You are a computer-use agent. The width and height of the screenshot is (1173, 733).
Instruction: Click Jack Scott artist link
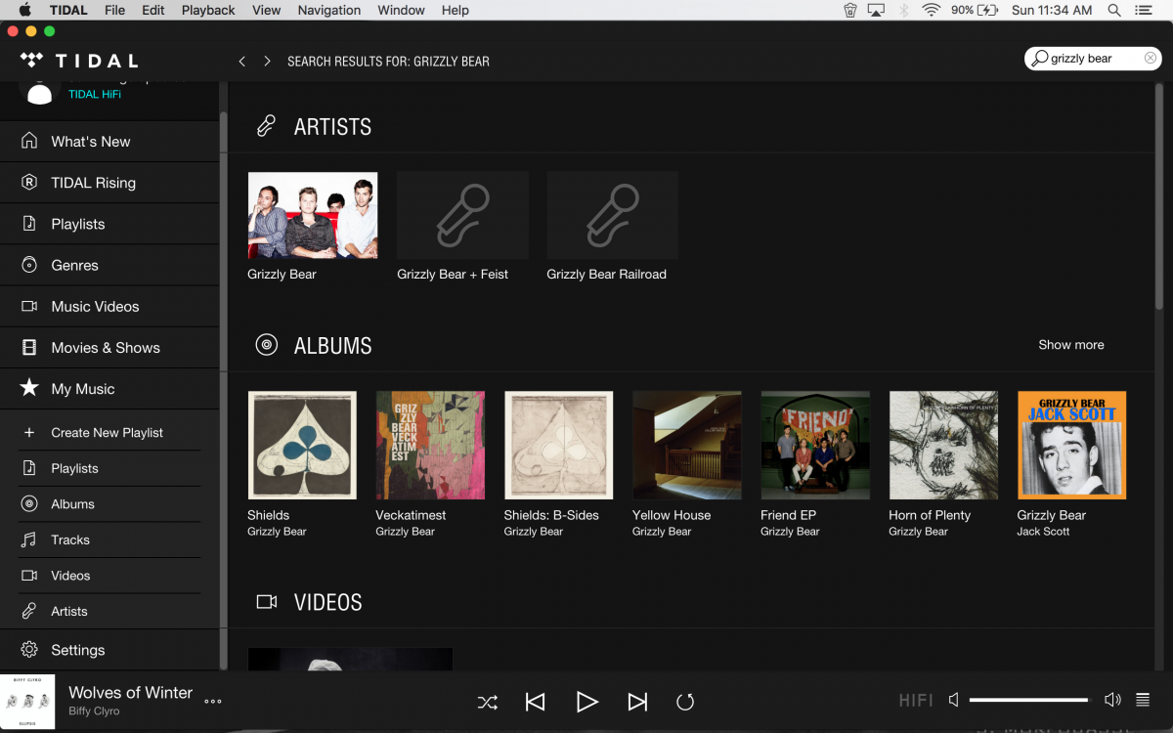click(1043, 532)
